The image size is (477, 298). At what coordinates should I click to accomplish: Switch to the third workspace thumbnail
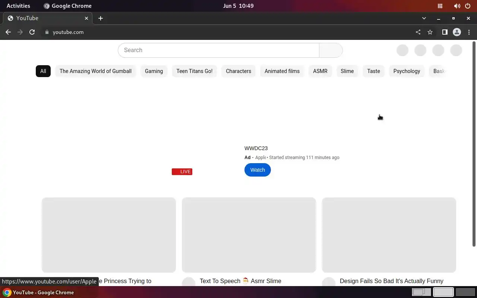click(465, 292)
